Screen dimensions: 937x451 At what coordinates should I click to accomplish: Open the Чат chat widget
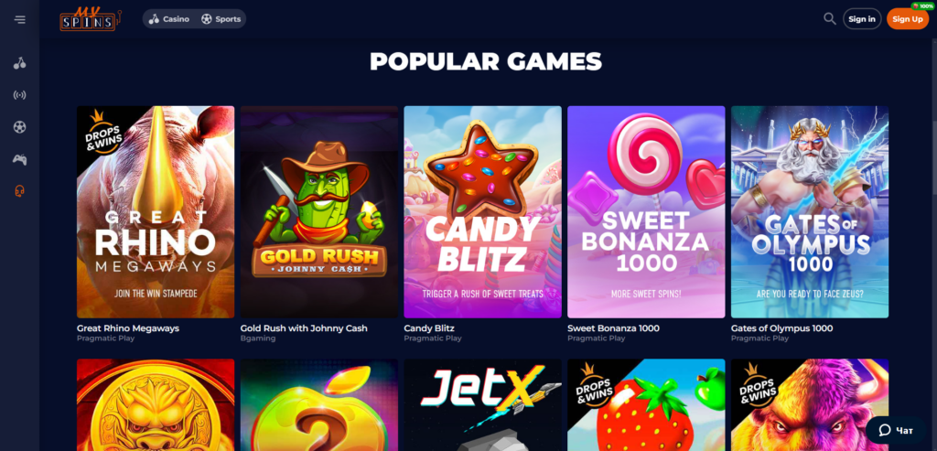[896, 430]
